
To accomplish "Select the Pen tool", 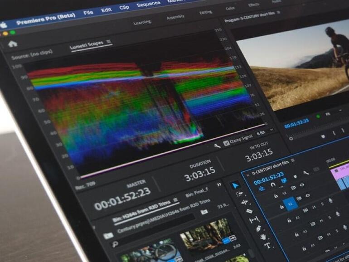I will click(x=258, y=228).
